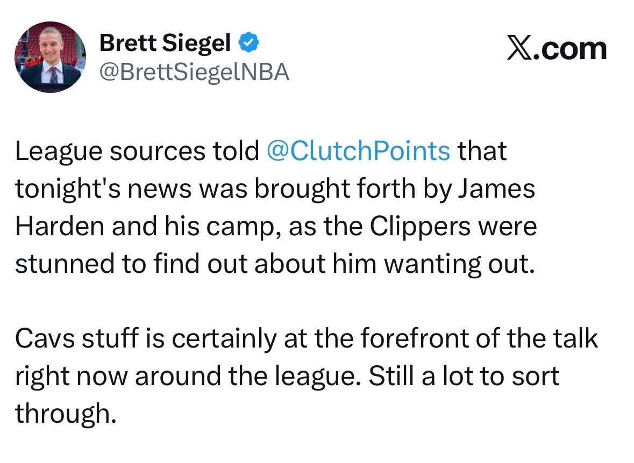Click the word "Harden" in the tweet
The width and height of the screenshot is (634, 463).
(x=59, y=227)
